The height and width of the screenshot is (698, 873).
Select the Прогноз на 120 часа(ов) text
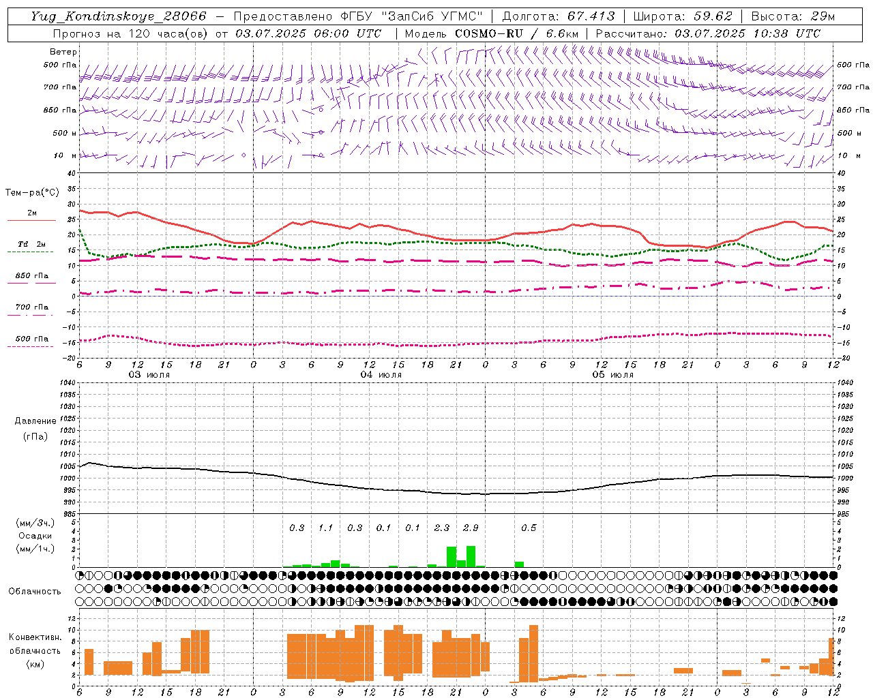(131, 33)
